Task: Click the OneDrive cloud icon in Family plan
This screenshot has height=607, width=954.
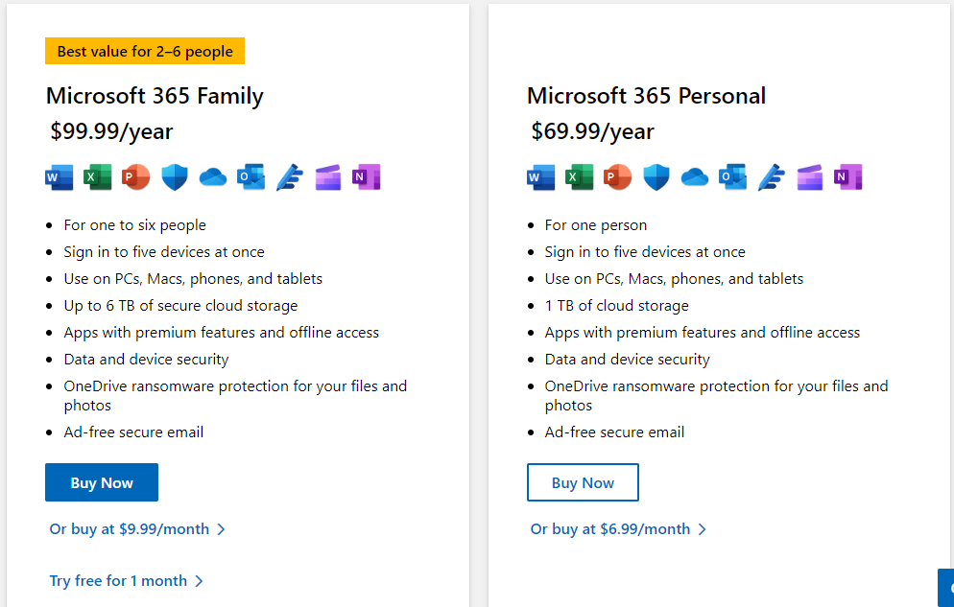Action: click(x=213, y=177)
